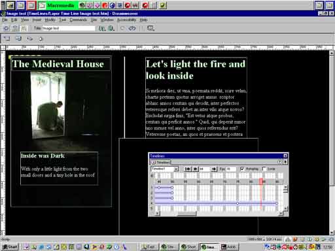
Task: Open the File Management toolbar dropdown
Action: (102, 28)
